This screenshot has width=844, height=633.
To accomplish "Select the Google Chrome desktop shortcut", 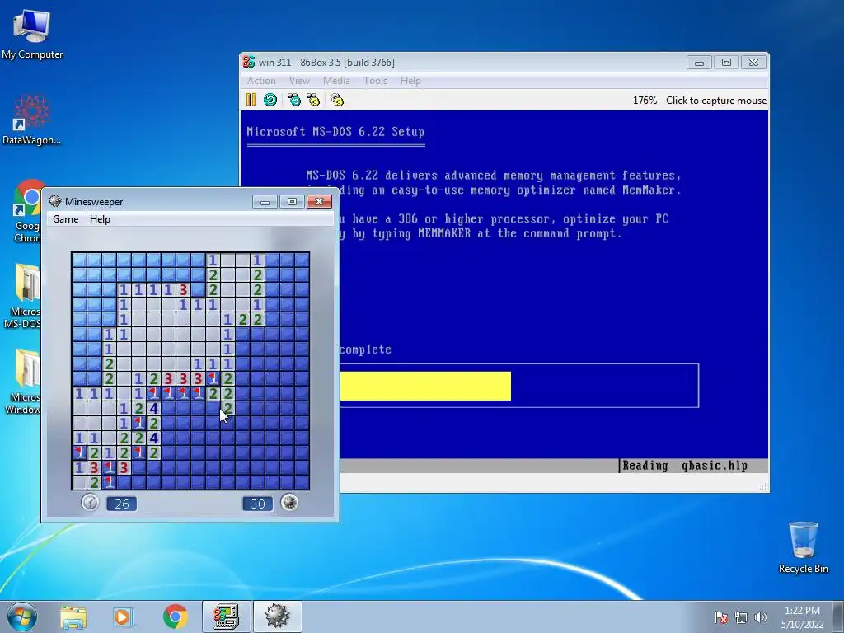I will [27, 212].
